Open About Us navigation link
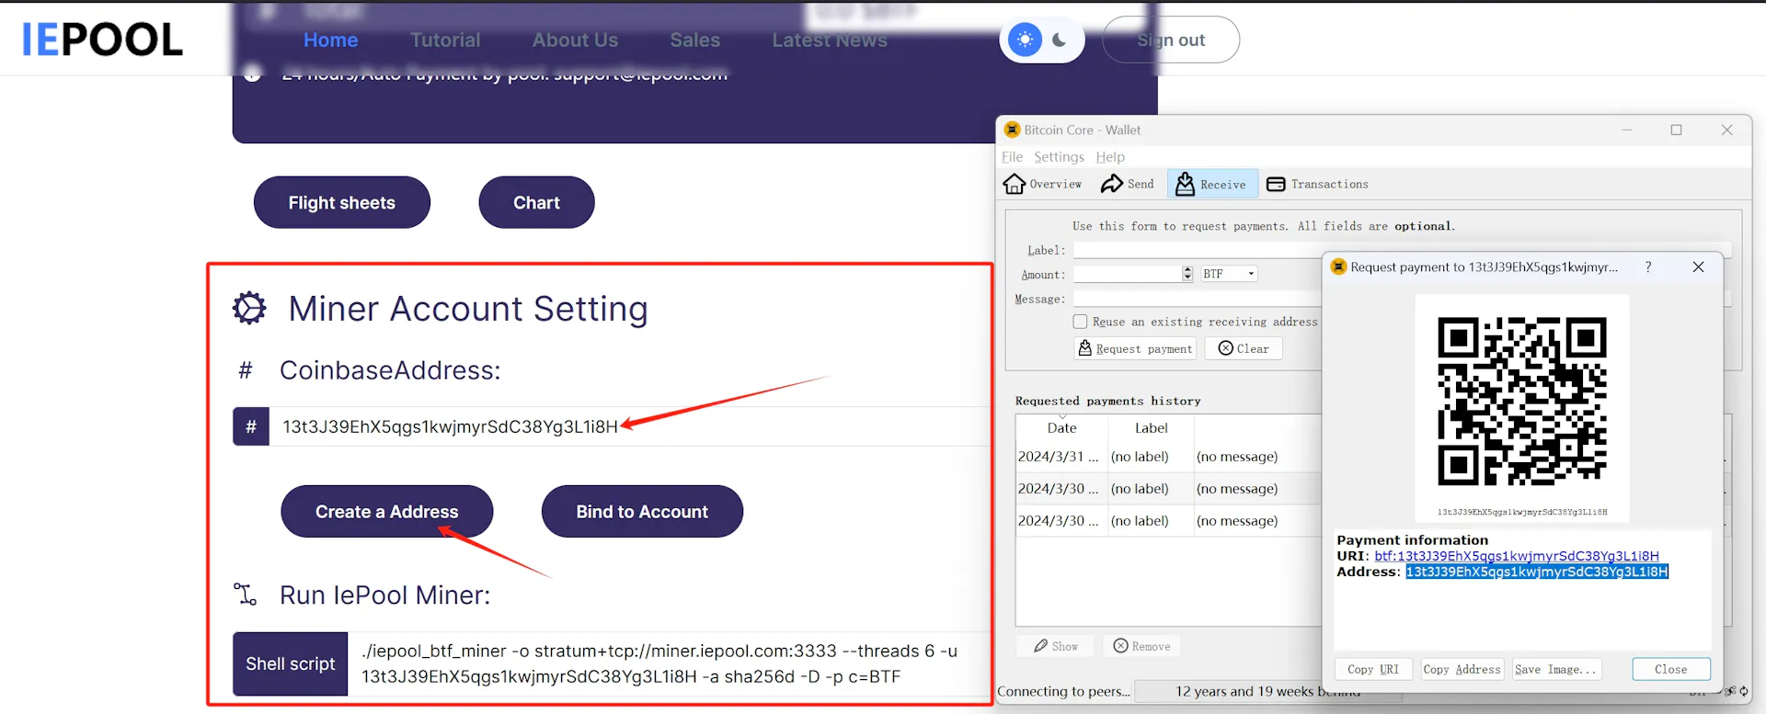This screenshot has height=714, width=1766. (575, 40)
